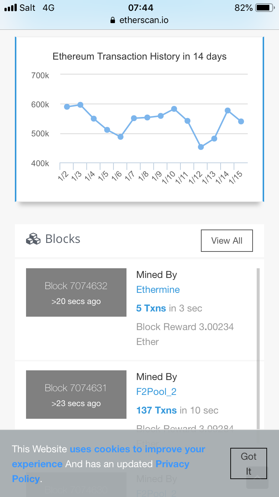View the 5 Txns link
279x497 pixels.
click(151, 308)
